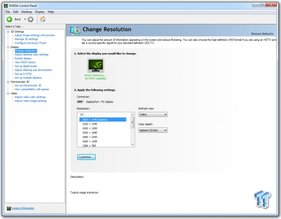This screenshot has height=219, width=281.
Task: Click the System Information icon
Action: [9, 208]
